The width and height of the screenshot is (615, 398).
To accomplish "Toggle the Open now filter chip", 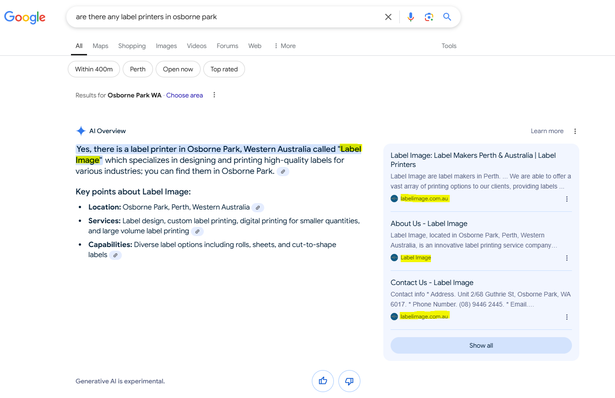I will 178,69.
